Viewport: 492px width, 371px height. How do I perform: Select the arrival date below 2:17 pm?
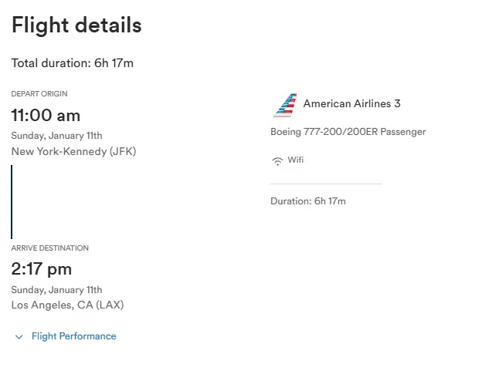56,290
